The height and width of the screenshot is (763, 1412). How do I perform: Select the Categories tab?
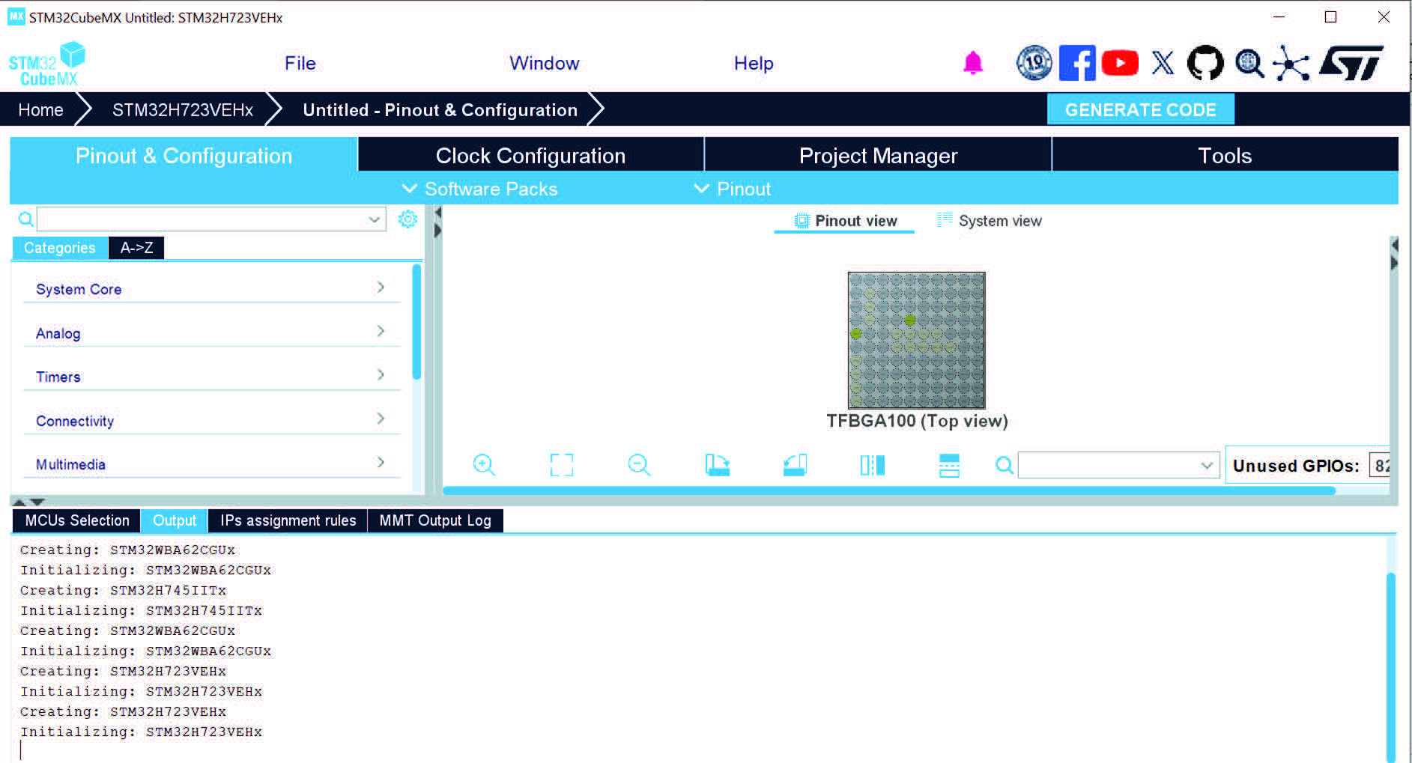click(60, 248)
